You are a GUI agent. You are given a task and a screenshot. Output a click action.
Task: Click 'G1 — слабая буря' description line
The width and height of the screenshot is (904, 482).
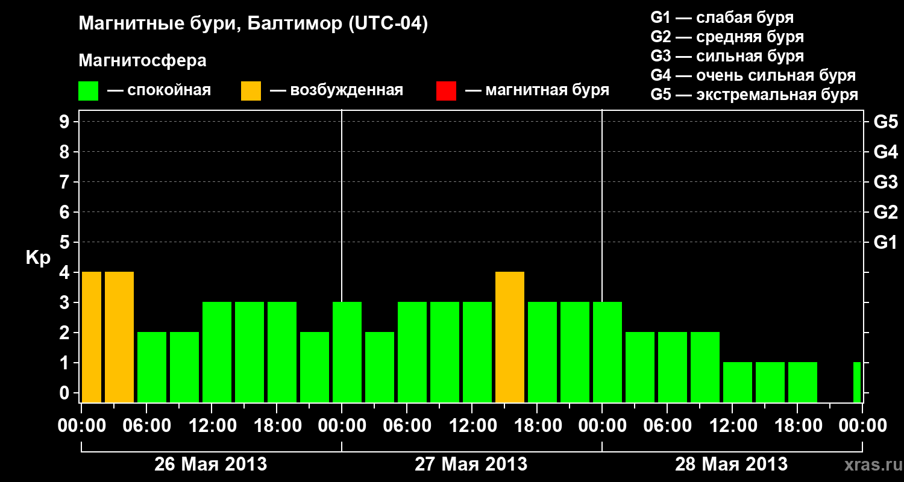click(722, 17)
